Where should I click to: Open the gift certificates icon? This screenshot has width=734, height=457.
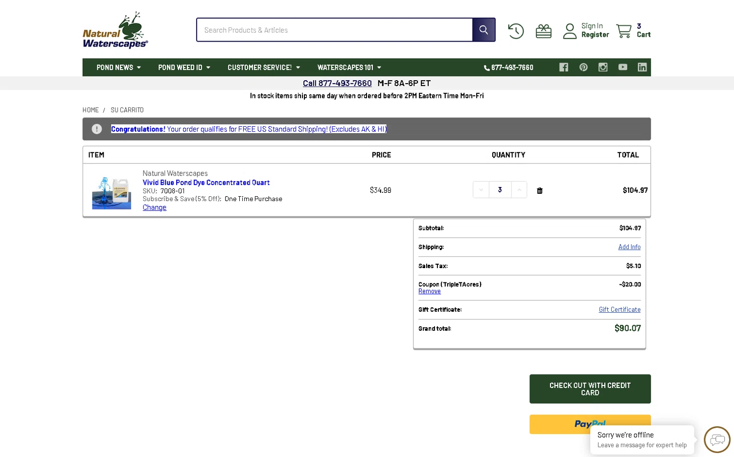544,31
